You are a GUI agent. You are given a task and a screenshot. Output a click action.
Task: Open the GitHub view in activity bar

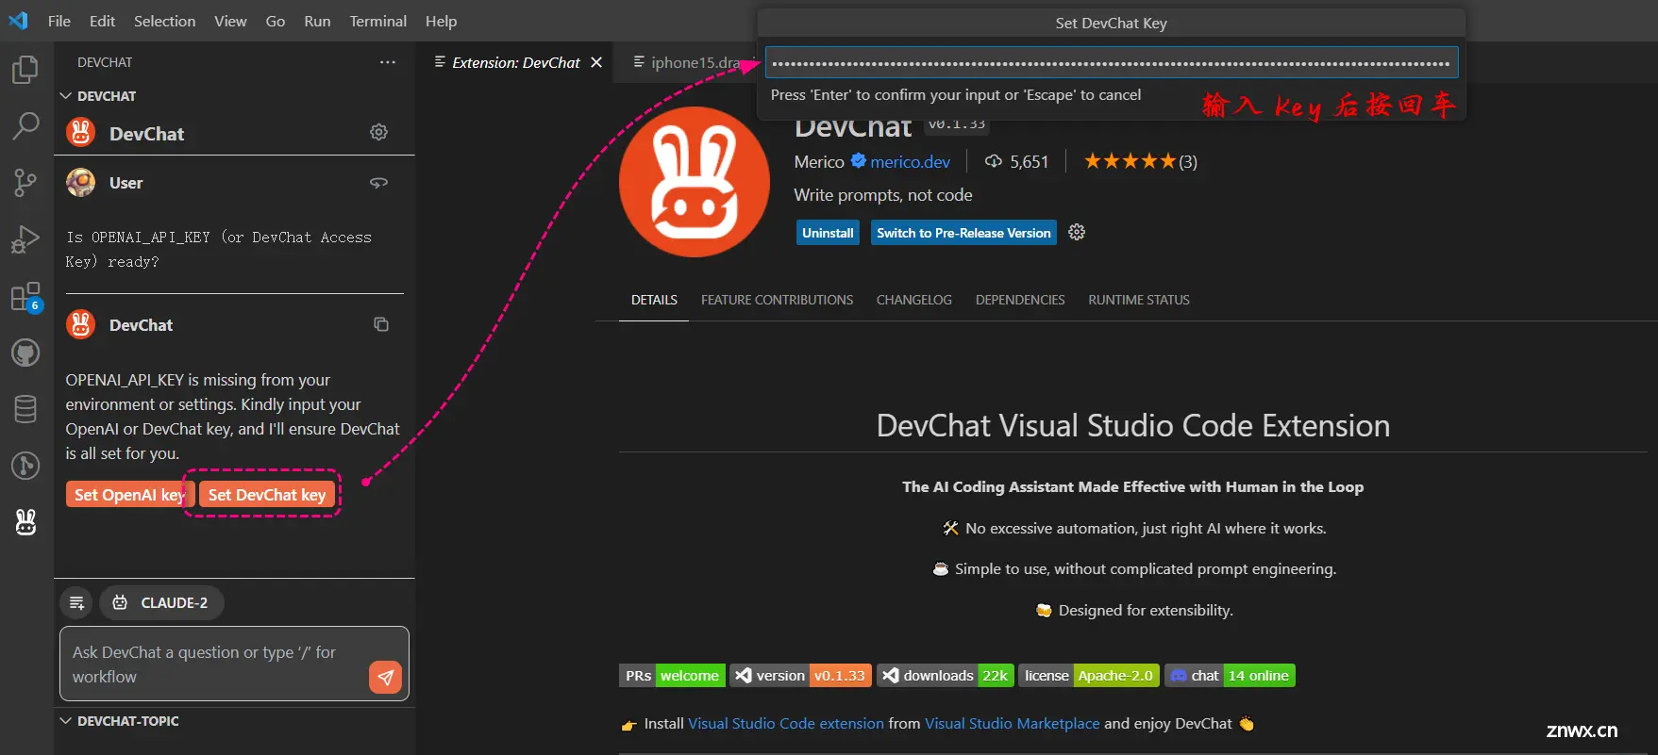[25, 353]
